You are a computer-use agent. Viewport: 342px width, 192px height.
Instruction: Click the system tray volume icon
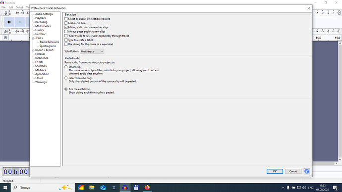click(304, 188)
